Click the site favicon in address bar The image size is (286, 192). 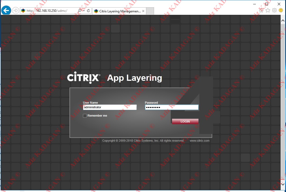tap(23, 11)
